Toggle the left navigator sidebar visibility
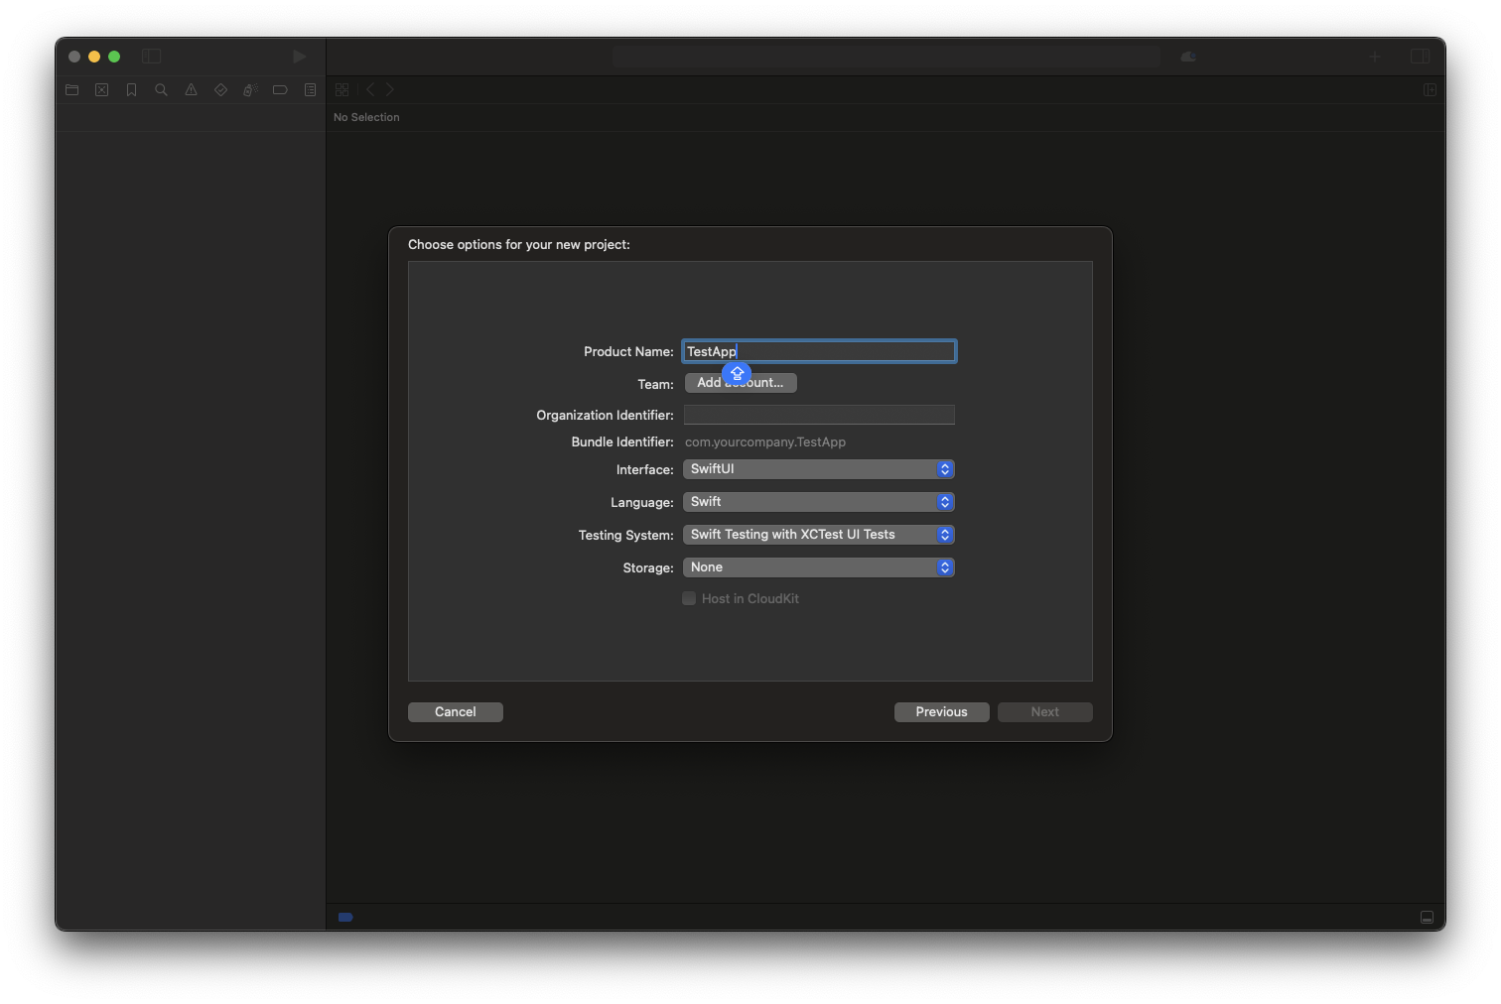This screenshot has width=1501, height=1004. pos(151,57)
